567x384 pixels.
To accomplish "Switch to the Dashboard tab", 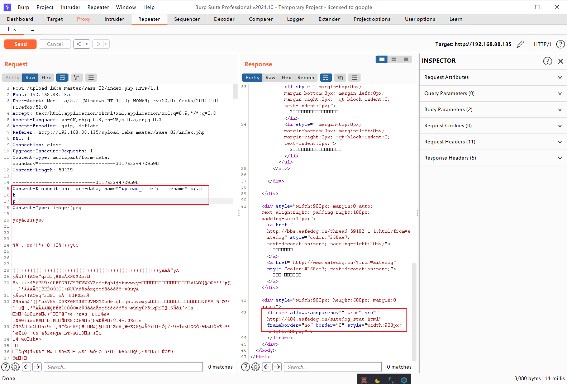I will coord(20,19).
